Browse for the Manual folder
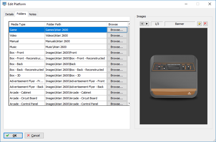 [117, 41]
